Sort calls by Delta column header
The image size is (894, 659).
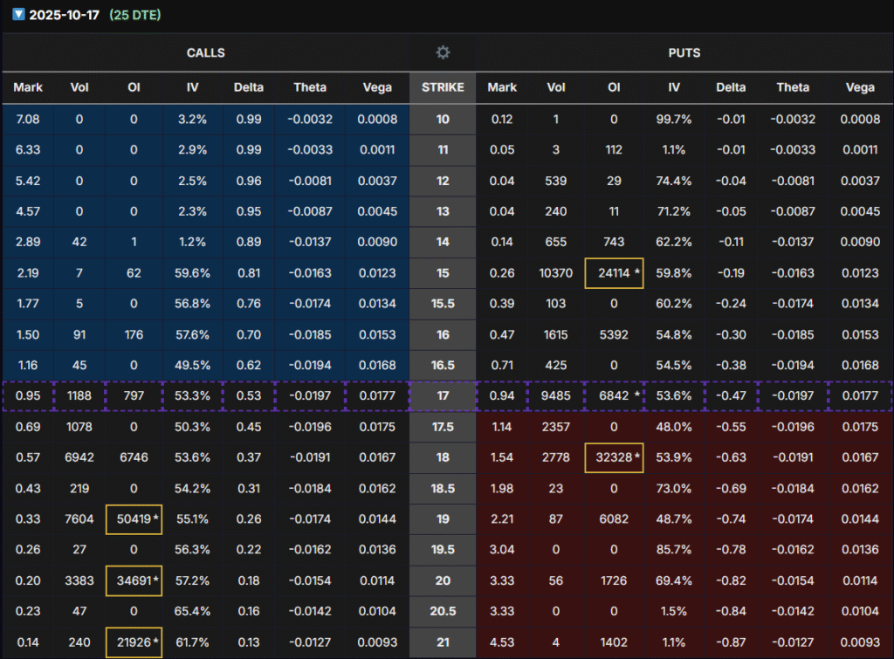pos(249,87)
